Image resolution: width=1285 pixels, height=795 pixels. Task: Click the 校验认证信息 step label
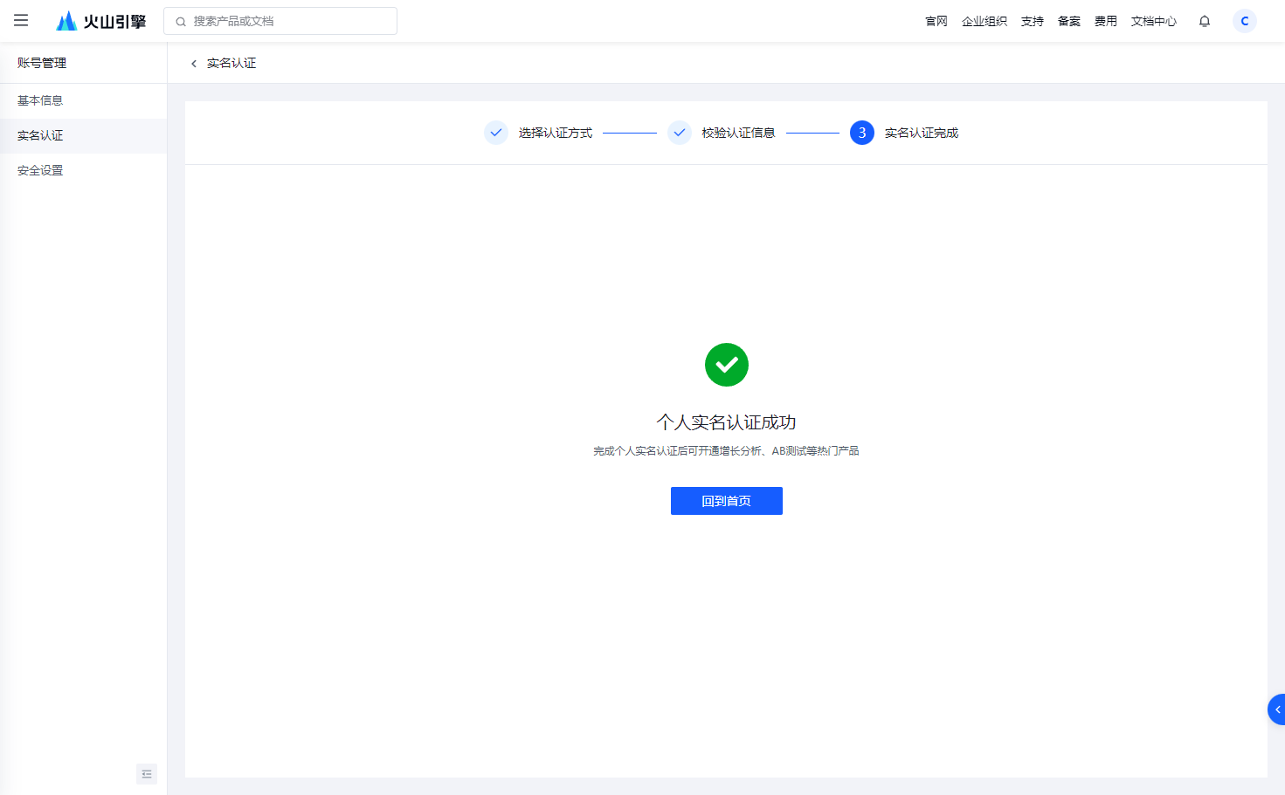(x=739, y=133)
